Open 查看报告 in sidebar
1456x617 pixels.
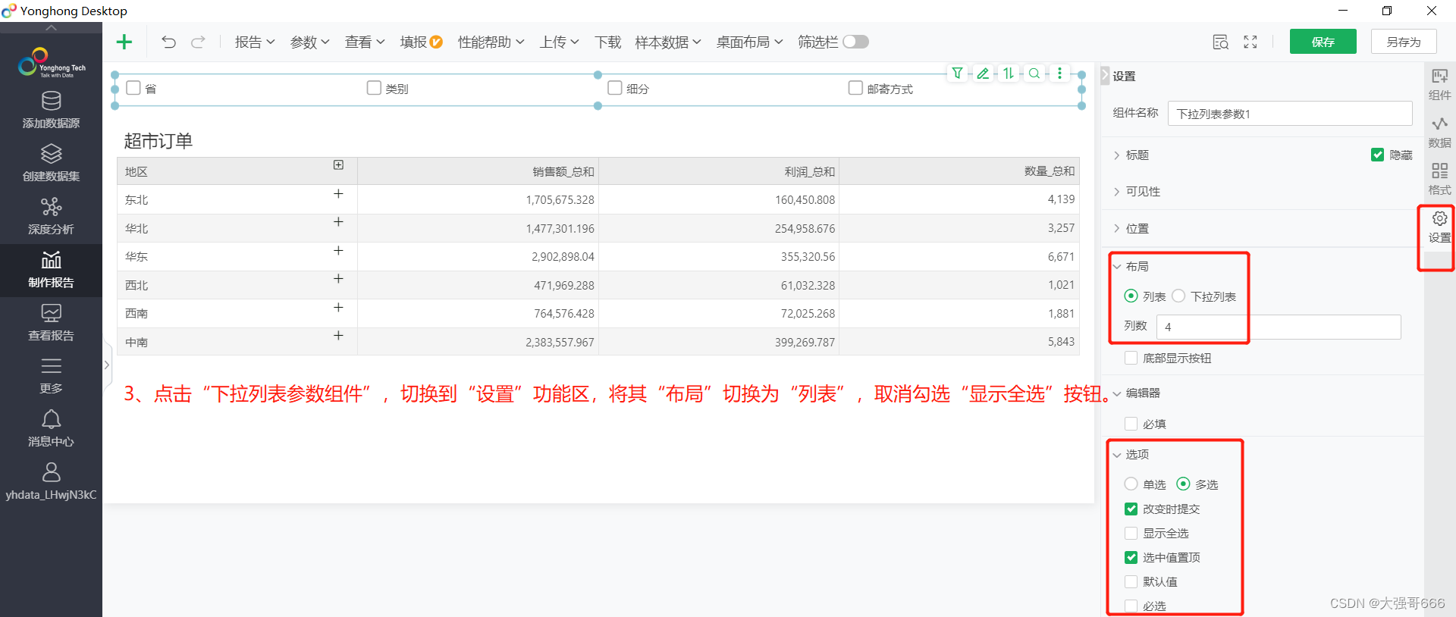[51, 323]
